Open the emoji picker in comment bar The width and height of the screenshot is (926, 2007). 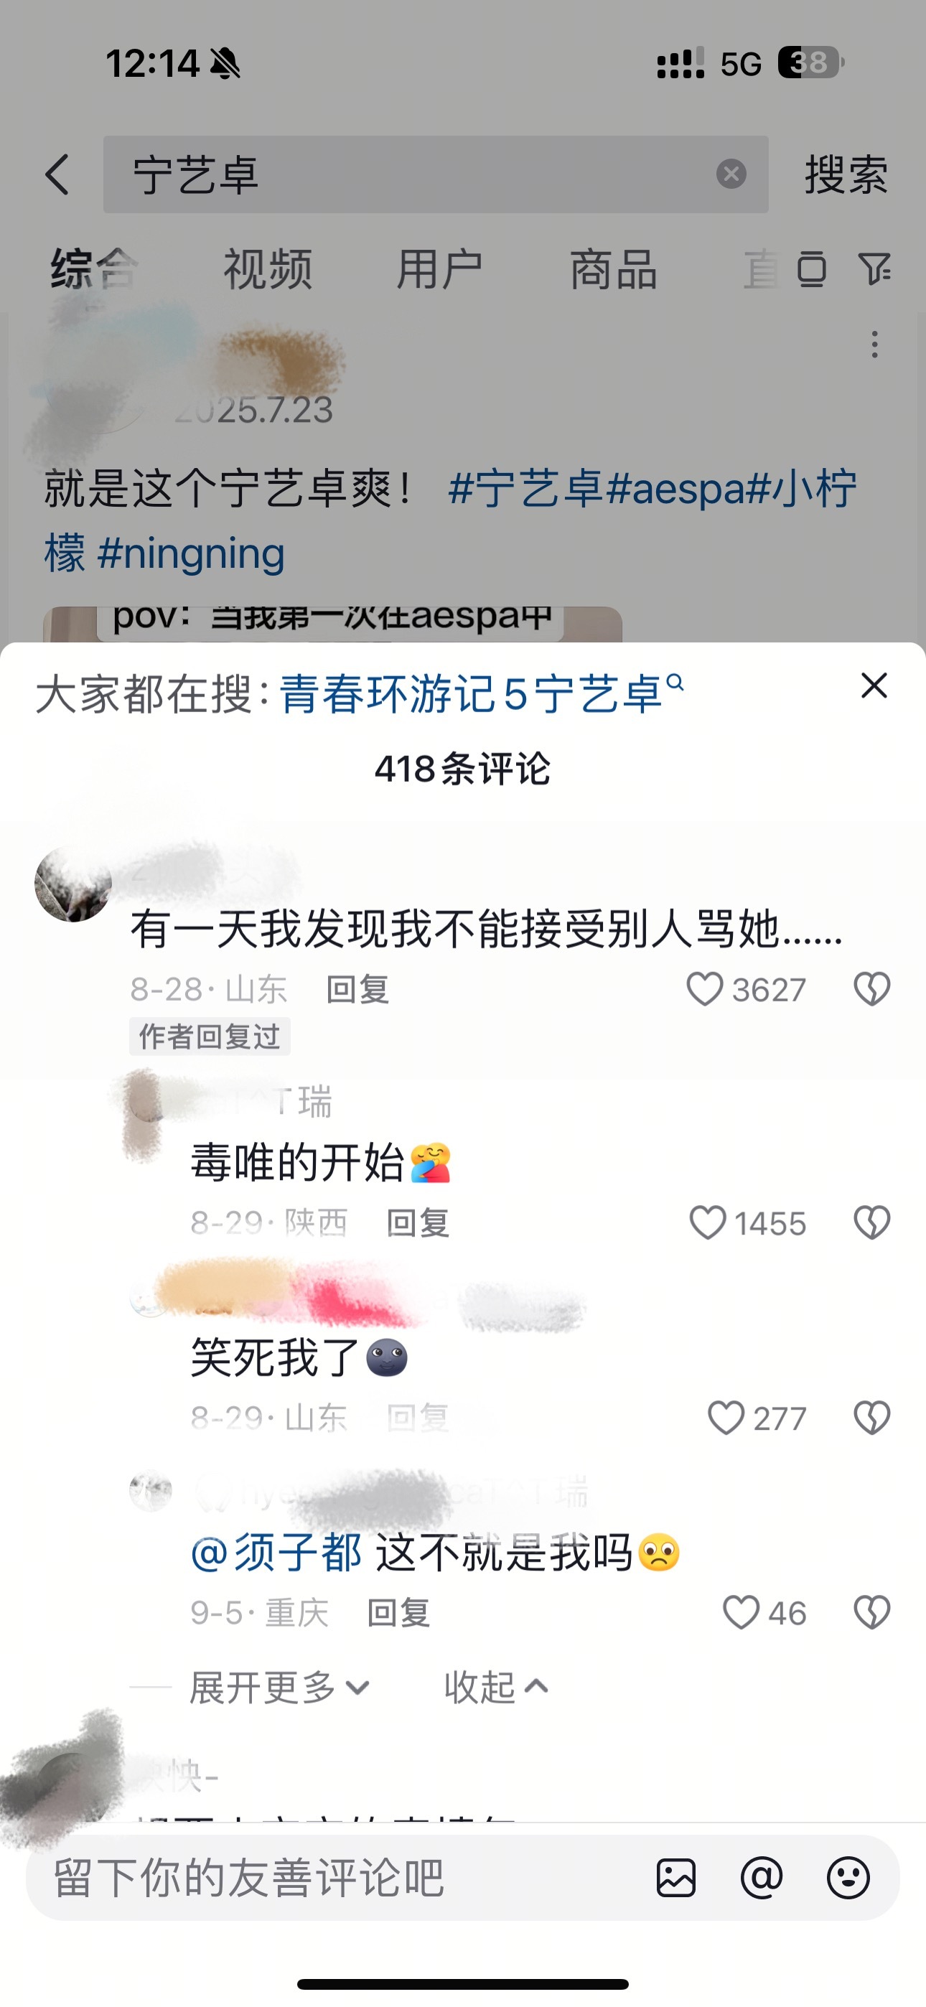(848, 1878)
